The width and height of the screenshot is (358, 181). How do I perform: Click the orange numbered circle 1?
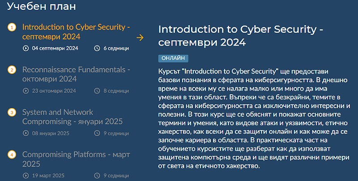pos(12,28)
